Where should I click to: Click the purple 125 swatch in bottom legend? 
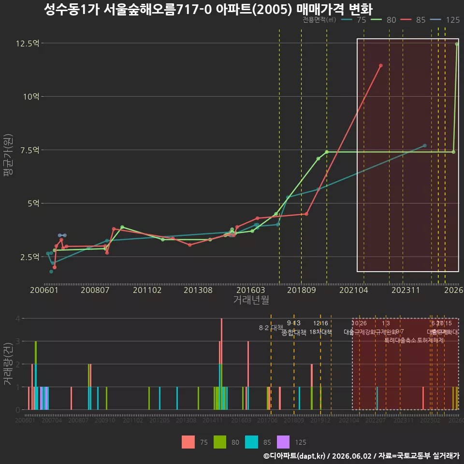click(283, 442)
